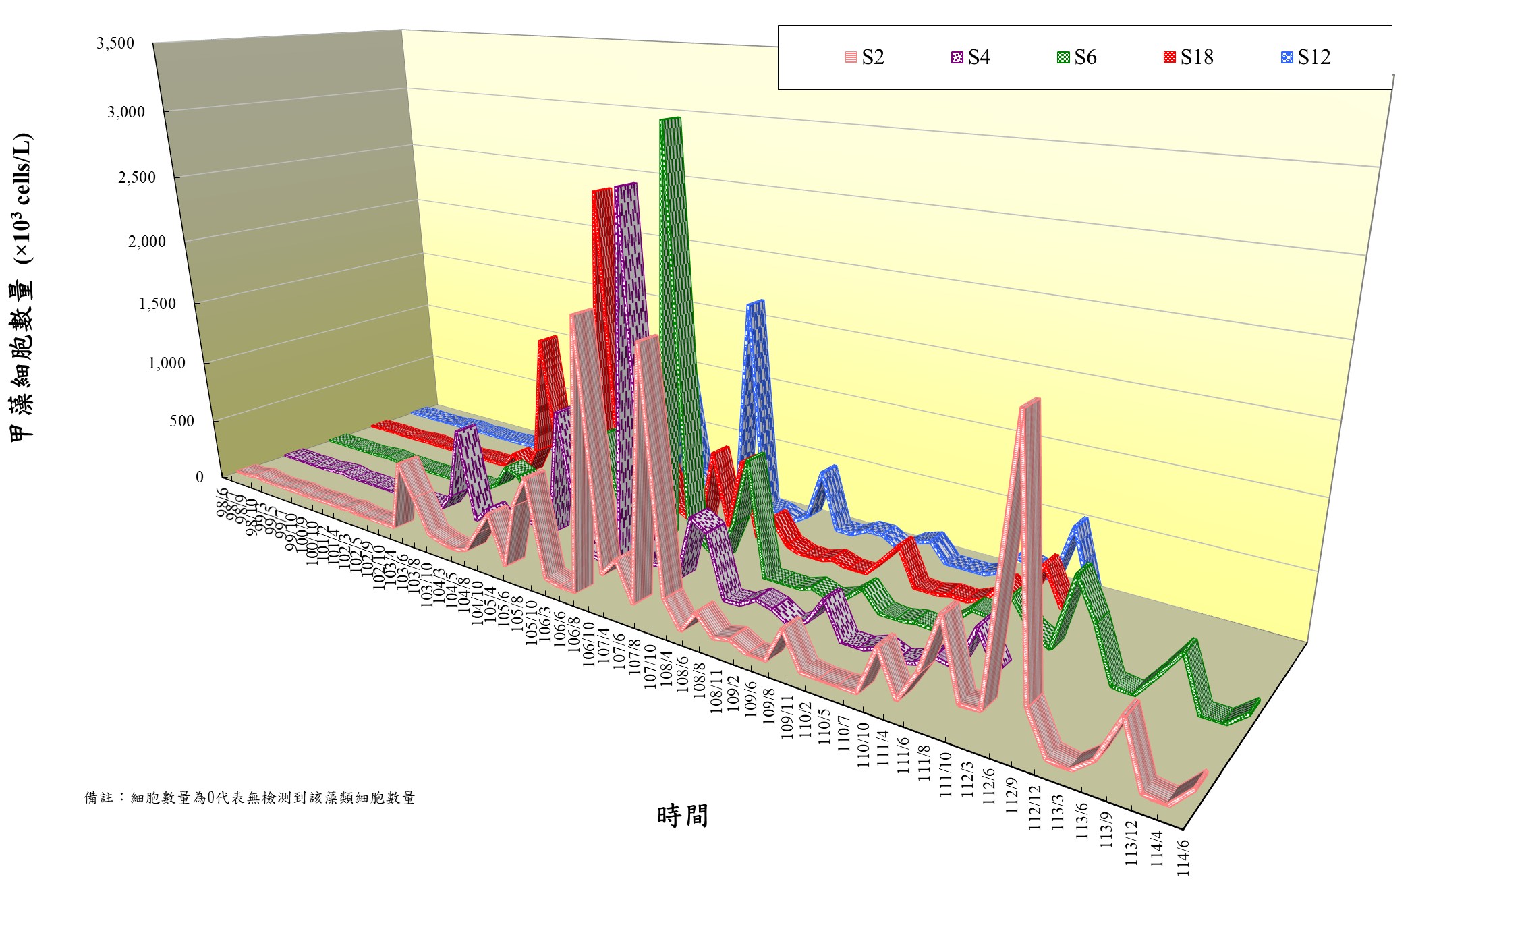Select the S12 legend label text
This screenshot has width=1526, height=927.
click(x=1314, y=57)
